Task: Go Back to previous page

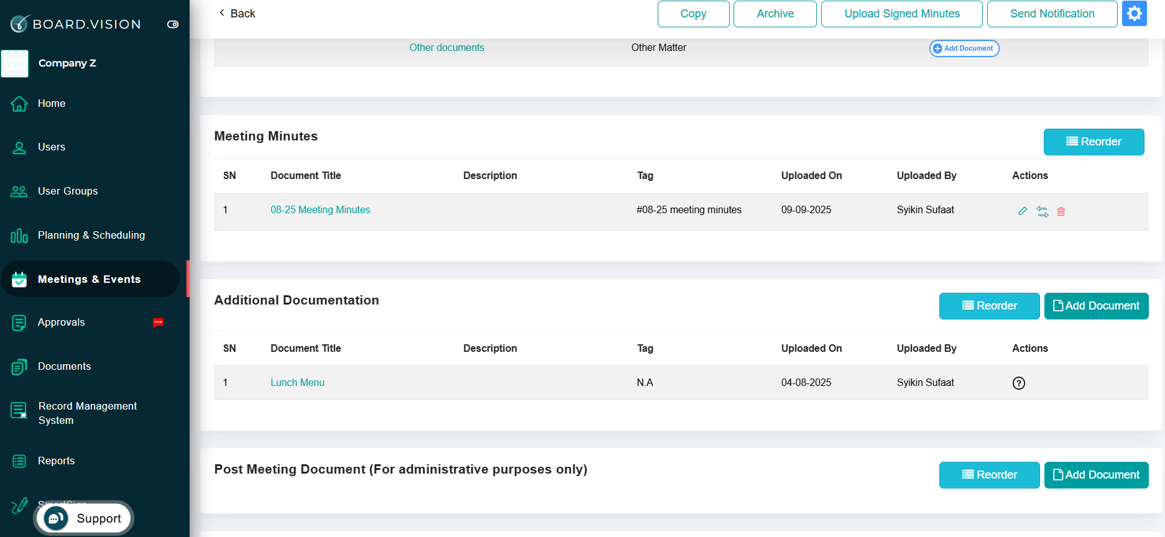Action: [237, 14]
